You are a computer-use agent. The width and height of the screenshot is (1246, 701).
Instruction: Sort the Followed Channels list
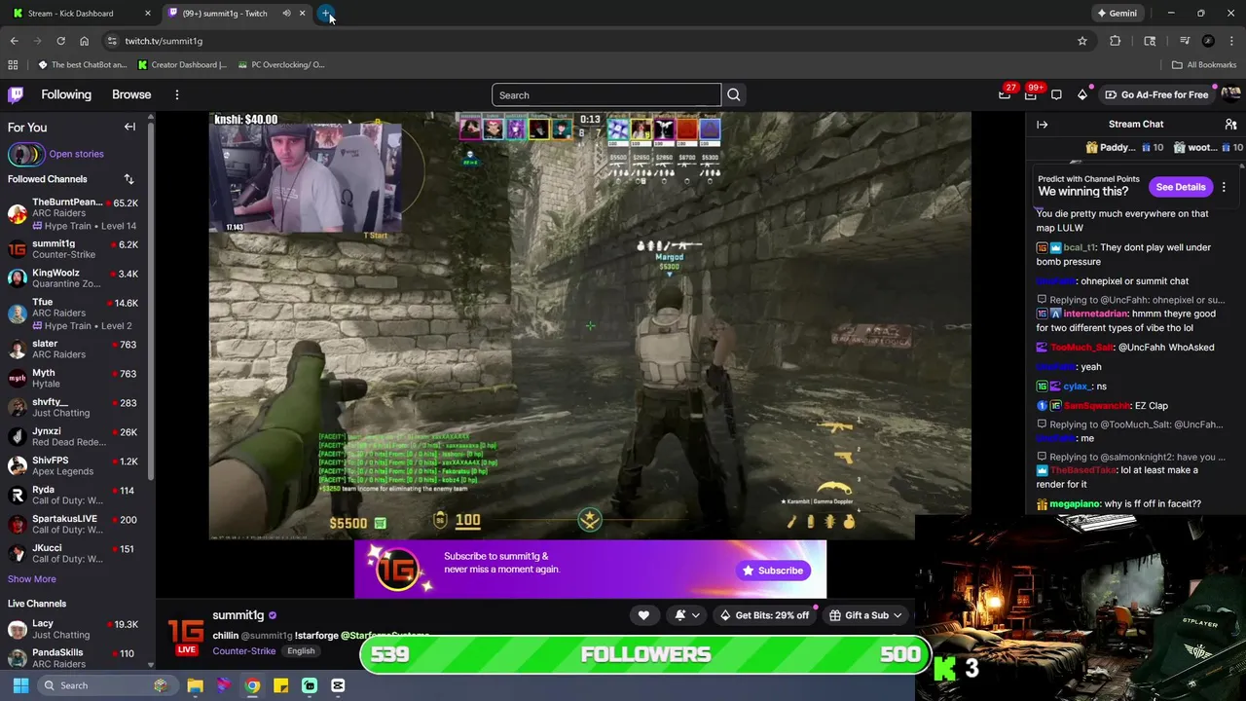pyautogui.click(x=128, y=179)
